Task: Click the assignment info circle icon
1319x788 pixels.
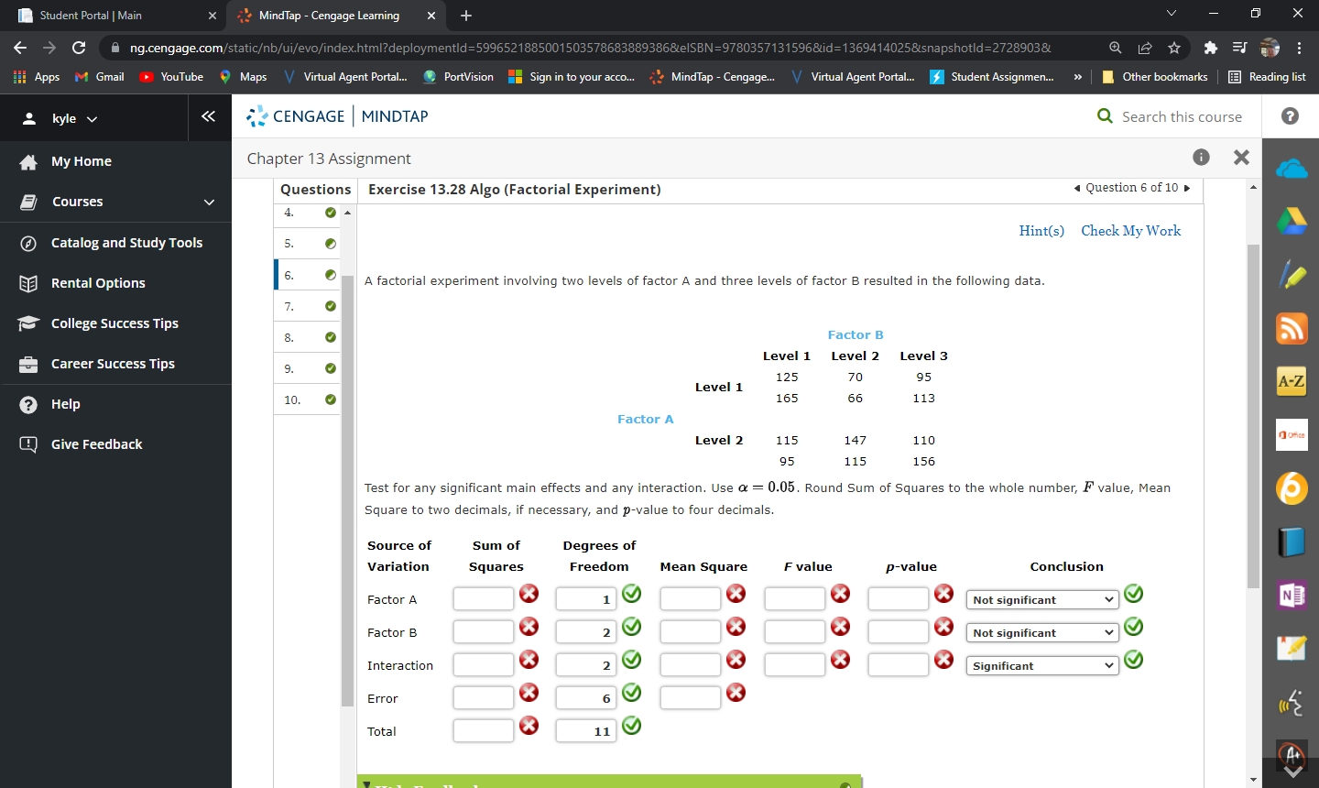Action: (x=1201, y=157)
